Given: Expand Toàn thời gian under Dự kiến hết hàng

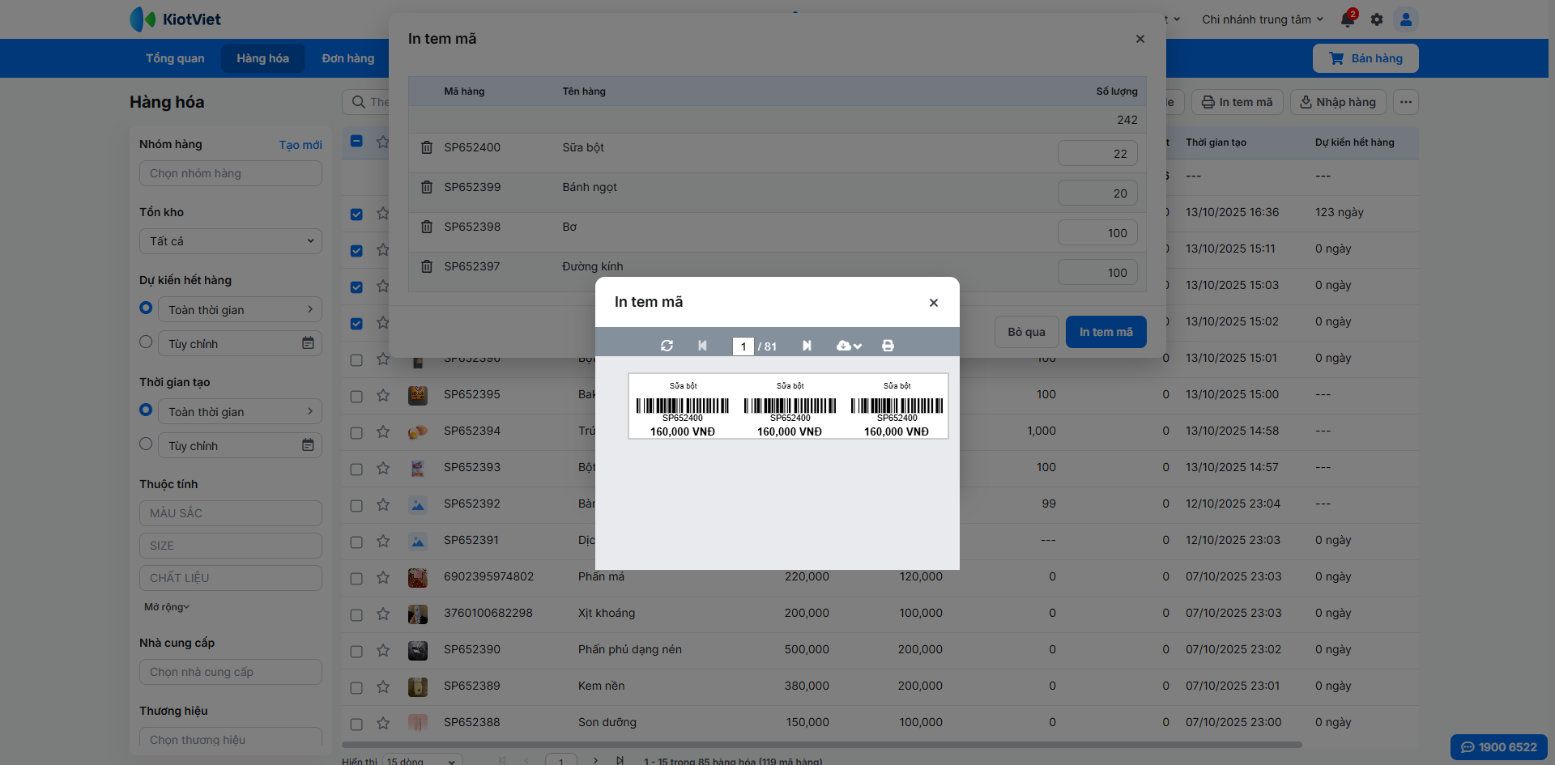Looking at the screenshot, I should [x=240, y=309].
